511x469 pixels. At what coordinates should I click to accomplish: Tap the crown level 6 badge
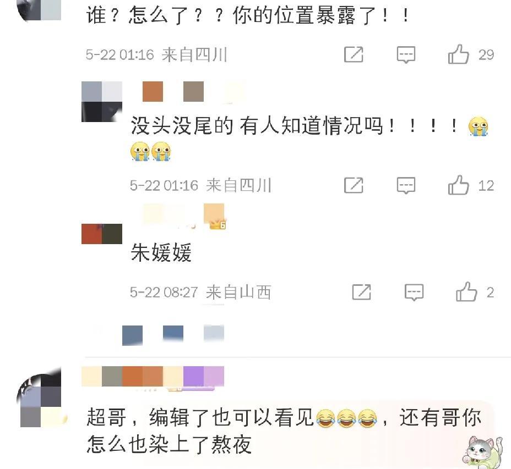coord(218,224)
